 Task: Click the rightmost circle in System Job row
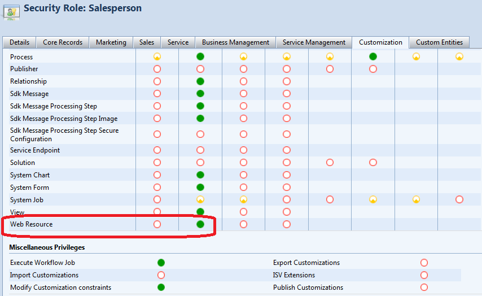tap(459, 199)
